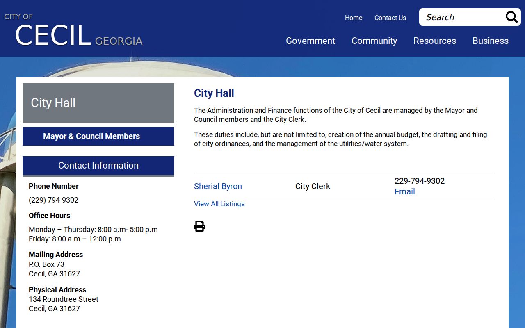Open the Community menu
Screen dimensions: 525x328
tap(374, 41)
